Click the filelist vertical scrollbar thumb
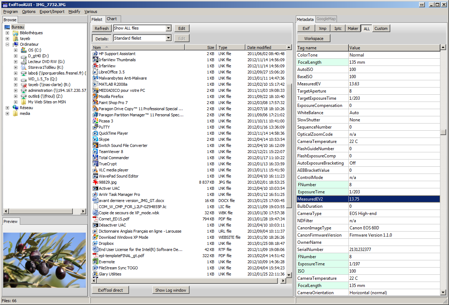Image resolution: width=449 pixels, height=305 pixels. click(289, 146)
